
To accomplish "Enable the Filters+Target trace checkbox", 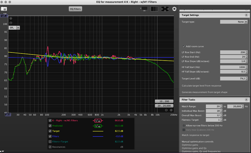I will [x=50, y=142].
